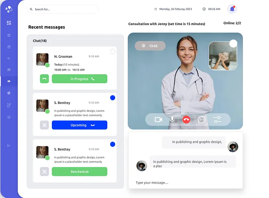Click the 'Chat(18)' label

[x=40, y=41]
